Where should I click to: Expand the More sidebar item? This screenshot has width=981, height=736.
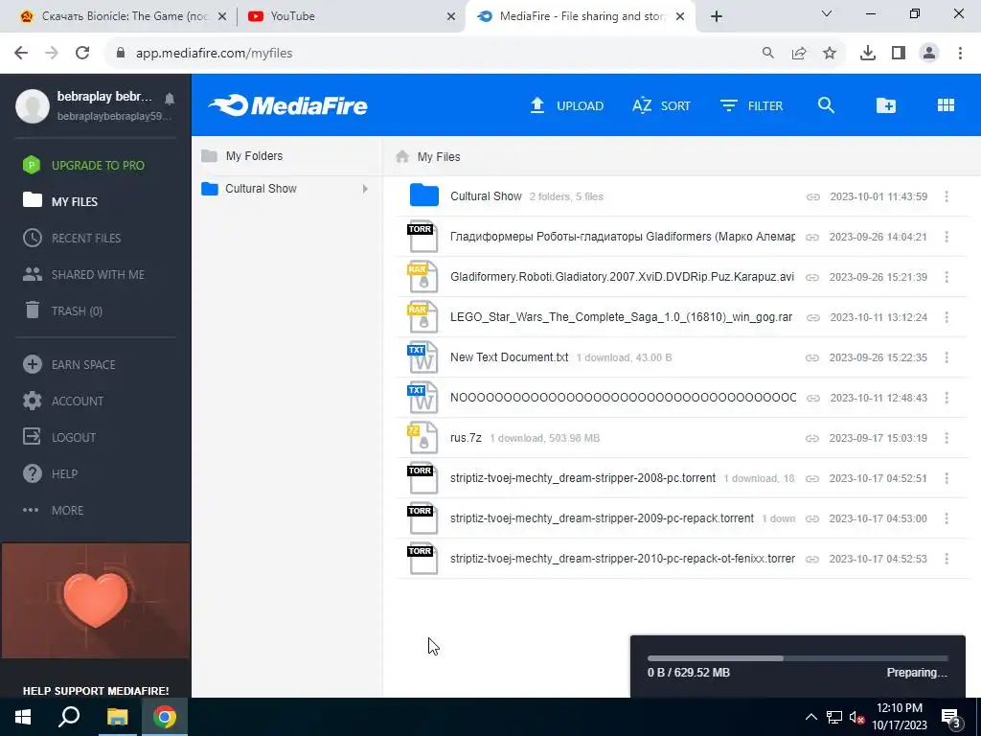[54, 510]
